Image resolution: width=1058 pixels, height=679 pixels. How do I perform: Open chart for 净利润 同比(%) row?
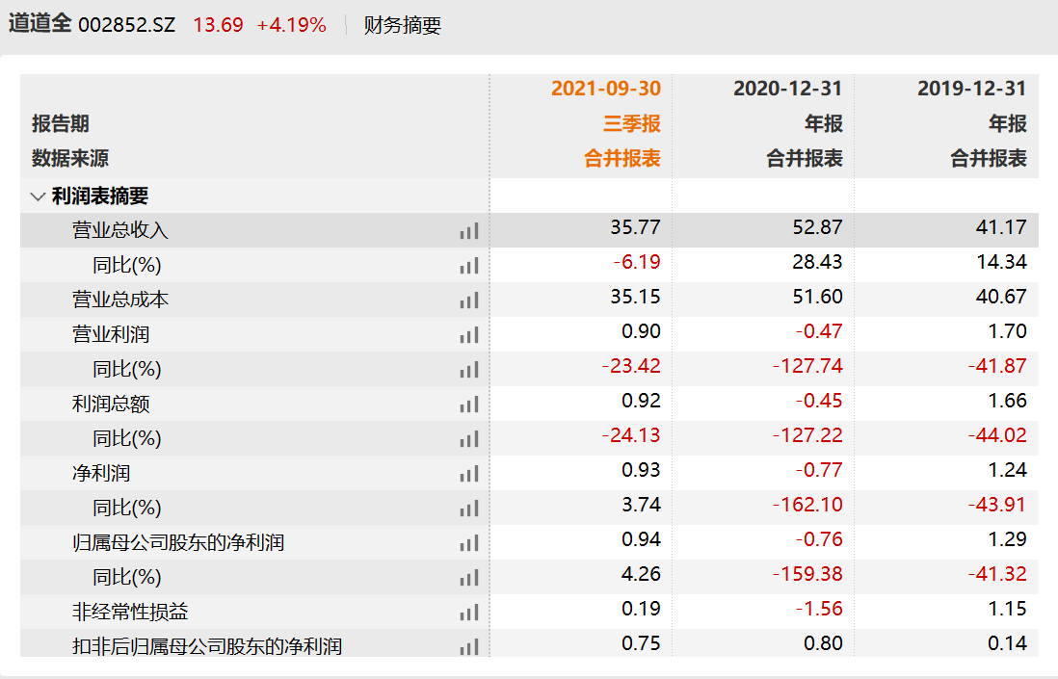pyautogui.click(x=469, y=509)
